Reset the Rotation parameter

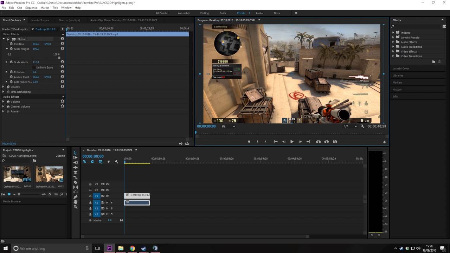(x=62, y=72)
